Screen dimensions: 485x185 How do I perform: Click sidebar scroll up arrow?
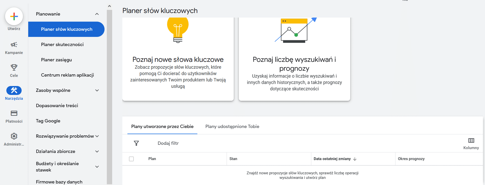point(109,6)
